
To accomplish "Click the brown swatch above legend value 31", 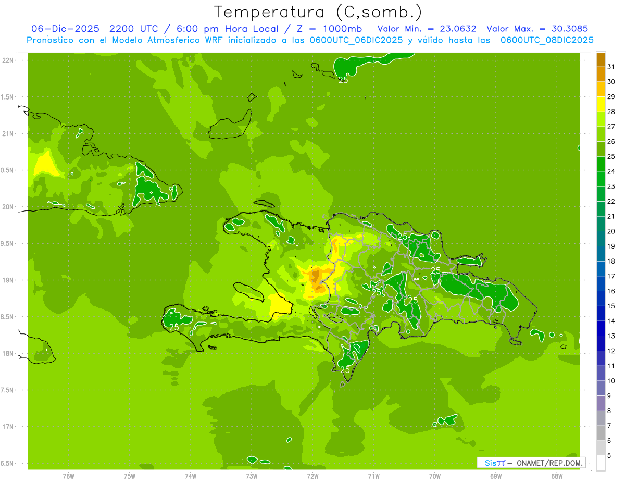I will tap(601, 59).
